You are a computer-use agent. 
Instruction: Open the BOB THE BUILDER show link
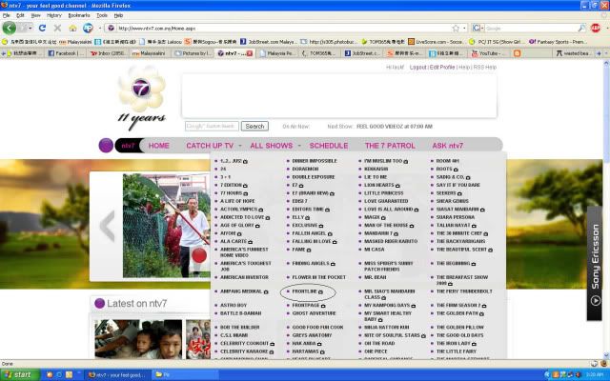pos(239,328)
